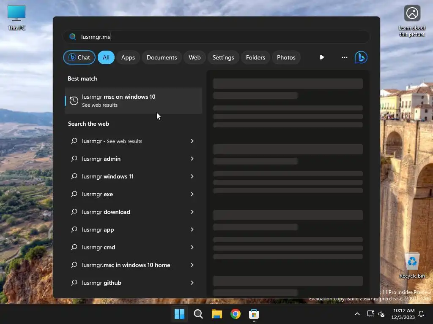Click magnifier icon beside lusrmgr admin
The height and width of the screenshot is (324, 433).
point(74,159)
